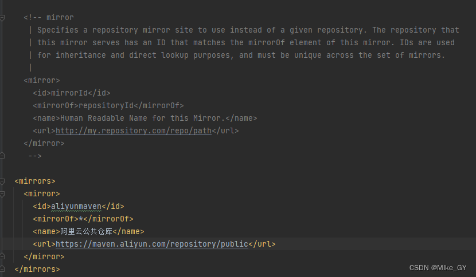Collapse fold marker at closing </mirror> tag

pos(3,256)
